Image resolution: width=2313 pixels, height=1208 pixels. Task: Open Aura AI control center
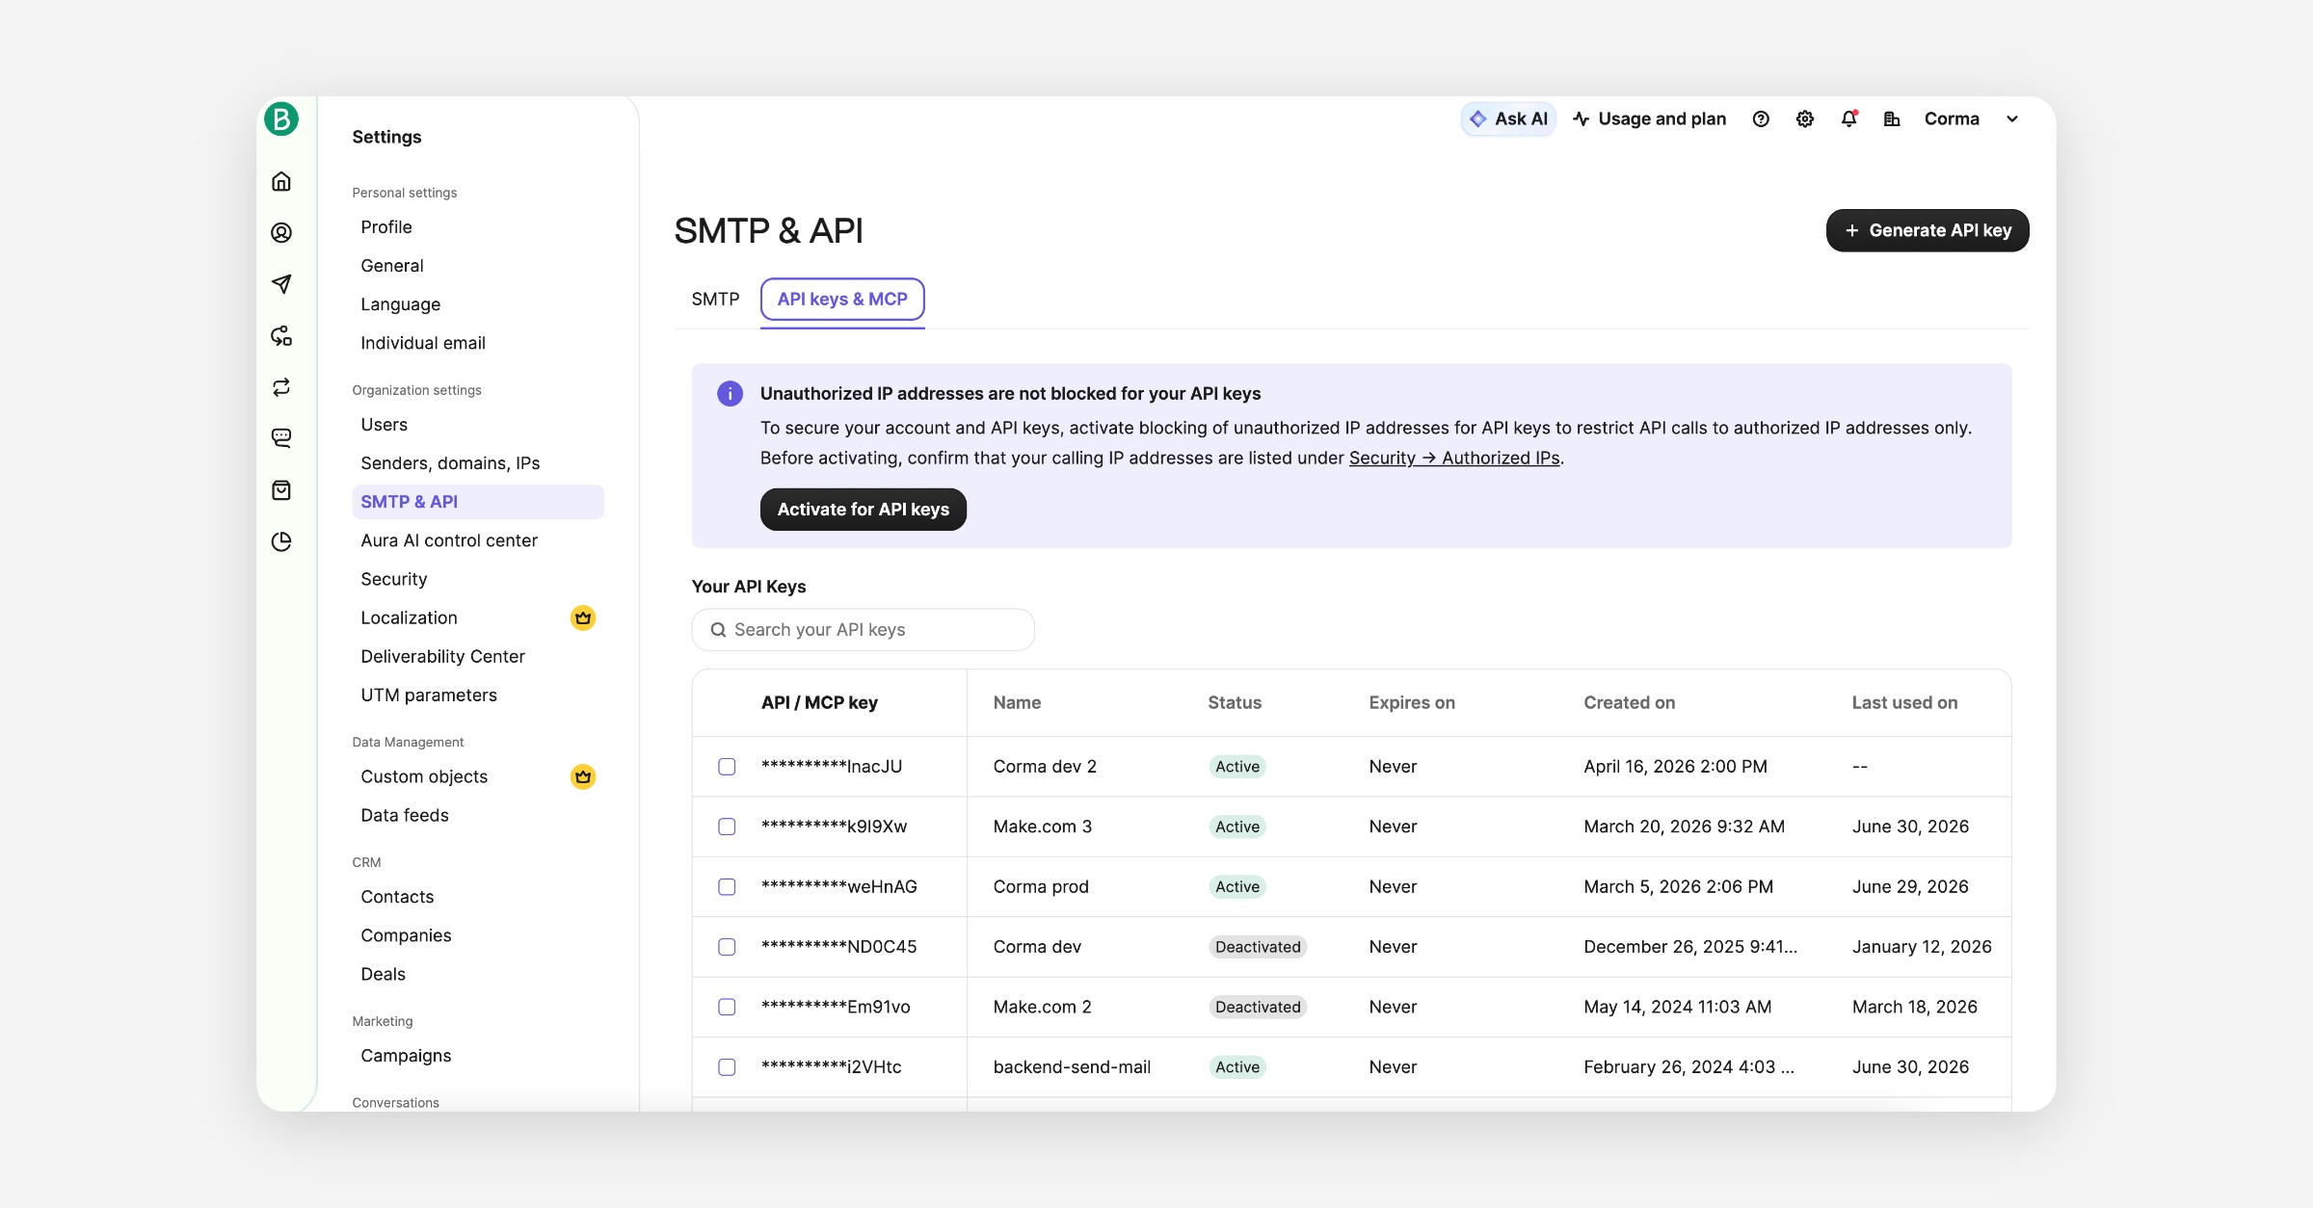point(478,540)
